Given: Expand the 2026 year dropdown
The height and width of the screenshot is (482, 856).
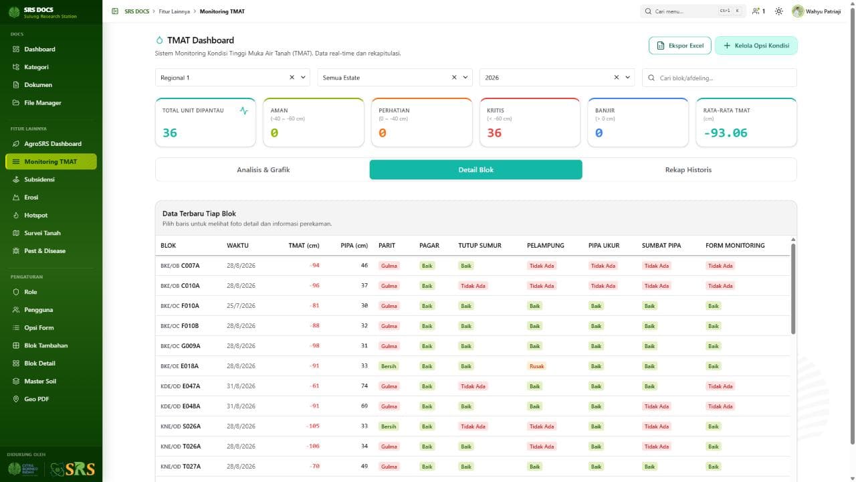Looking at the screenshot, I should click(x=628, y=78).
